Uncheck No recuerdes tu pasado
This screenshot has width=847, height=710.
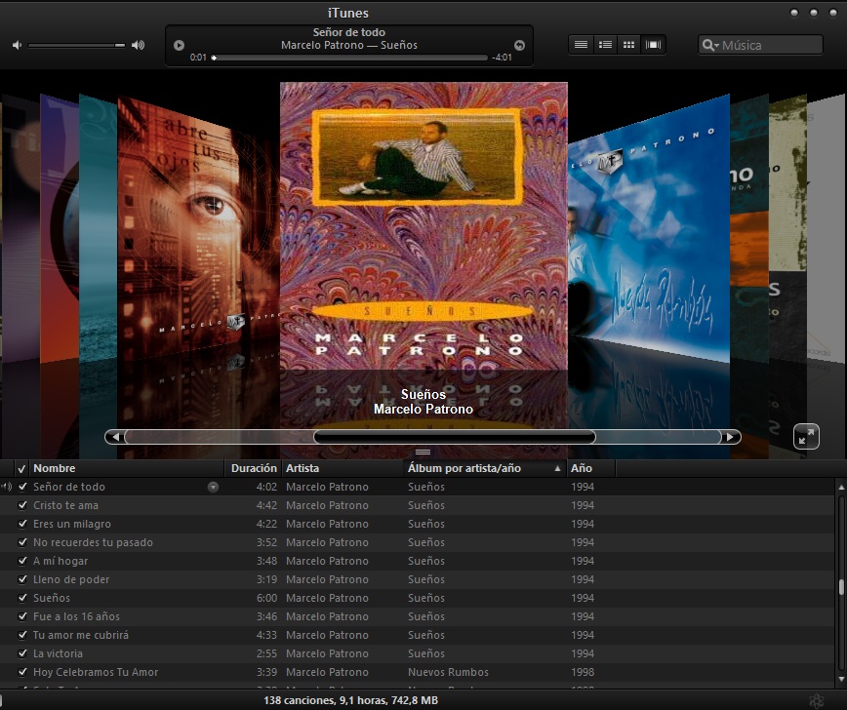(x=22, y=542)
